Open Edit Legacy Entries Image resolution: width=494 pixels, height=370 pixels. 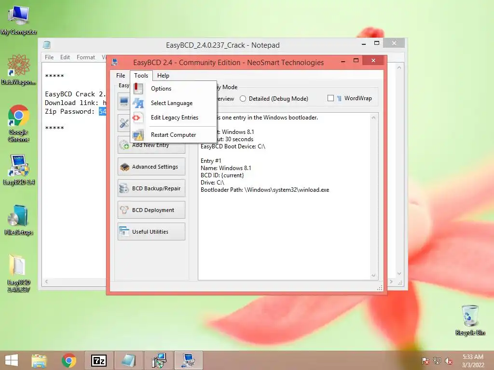(x=174, y=118)
